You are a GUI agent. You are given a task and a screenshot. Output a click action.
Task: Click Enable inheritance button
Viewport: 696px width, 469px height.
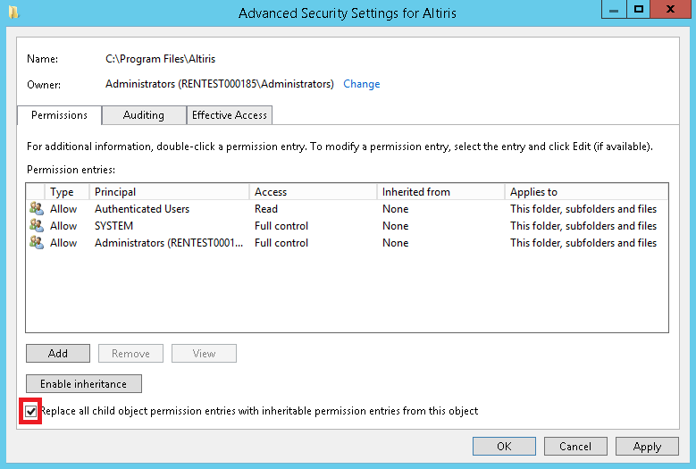tap(84, 384)
